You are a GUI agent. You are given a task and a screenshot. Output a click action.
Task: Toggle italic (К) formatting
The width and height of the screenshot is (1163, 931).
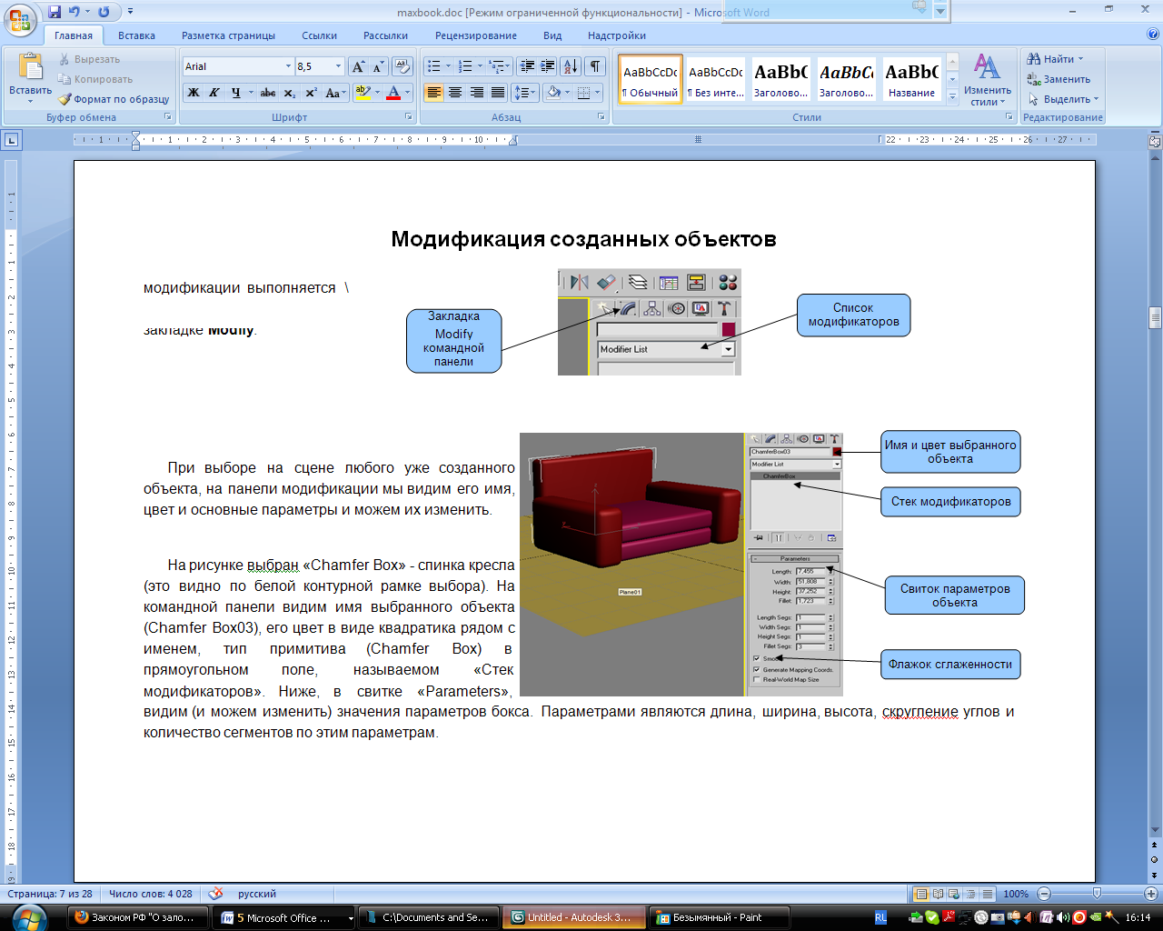tap(214, 93)
